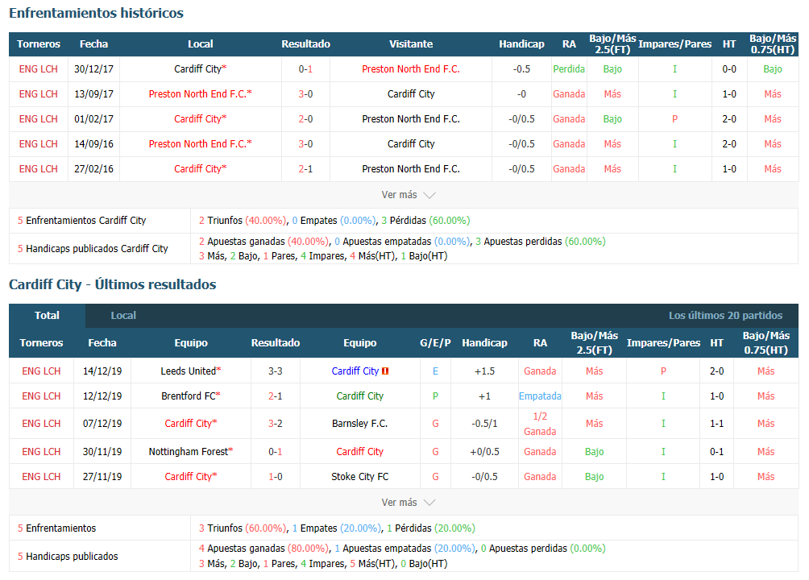
Task: Open ENG LCH tournament for 12/12/19 match
Action: point(41,396)
